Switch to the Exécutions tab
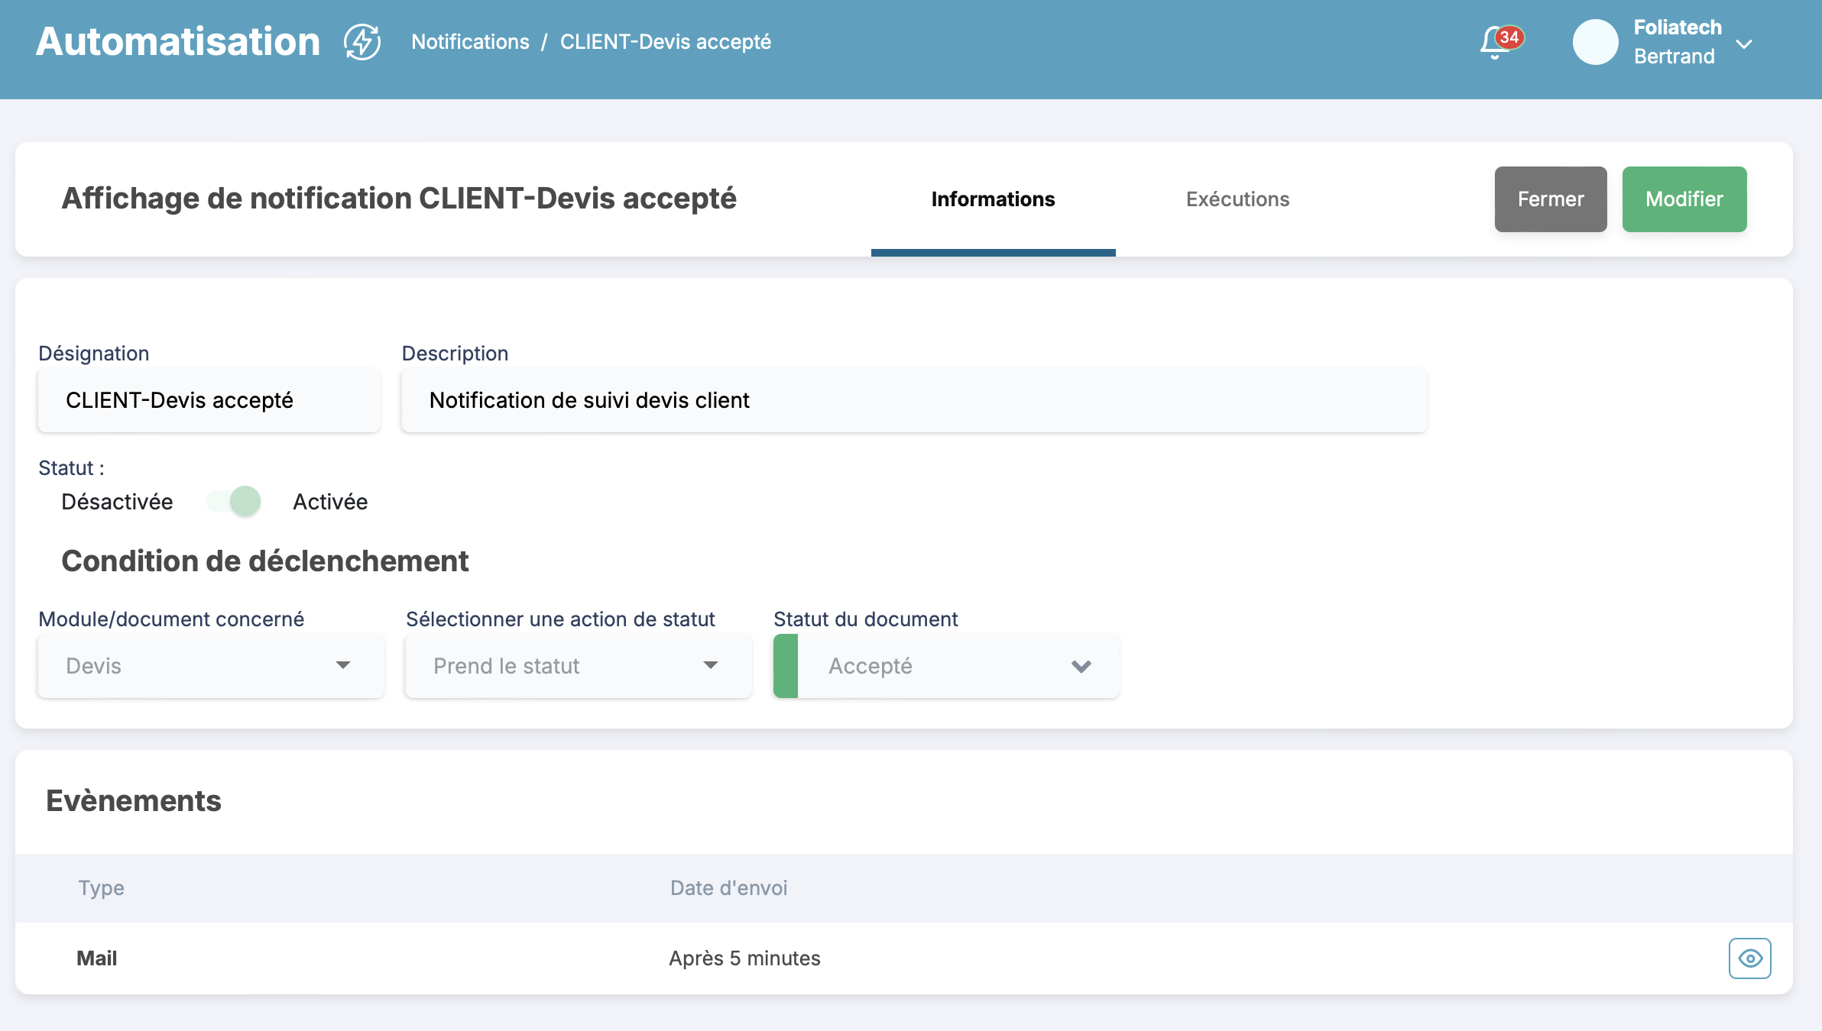This screenshot has height=1031, width=1822. click(1237, 199)
